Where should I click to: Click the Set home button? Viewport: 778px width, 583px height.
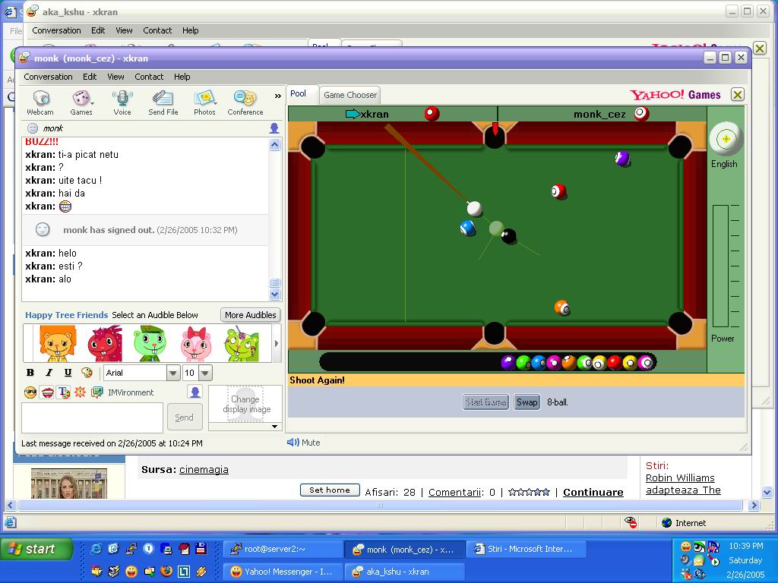330,490
